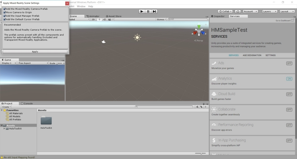
Task: Click the Go to Dashboard external link icon
Action: [x=293, y=20]
